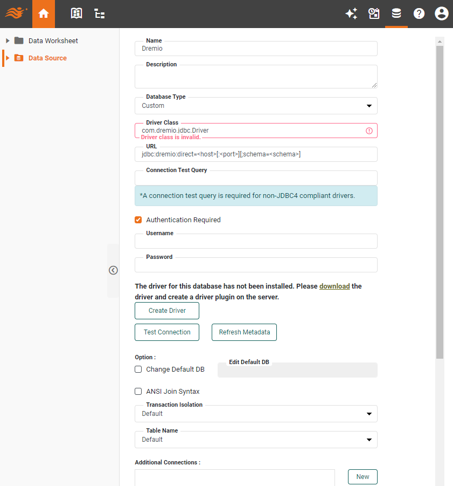Click the Refresh Metadata button
This screenshot has width=453, height=486.
pyautogui.click(x=244, y=332)
